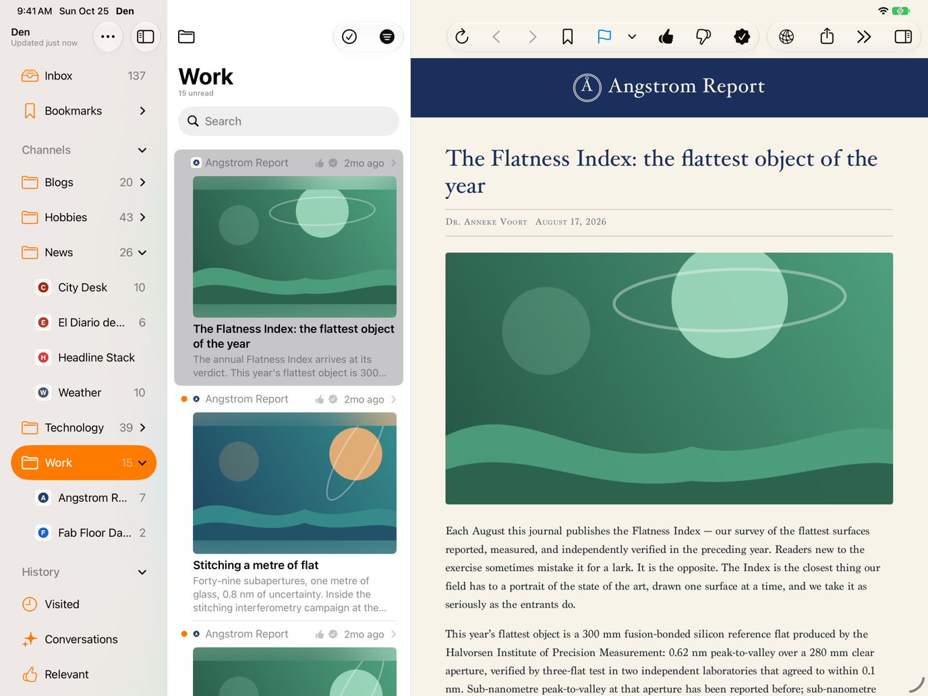928x696 pixels.
Task: Go to previous article arrow
Action: tap(497, 36)
